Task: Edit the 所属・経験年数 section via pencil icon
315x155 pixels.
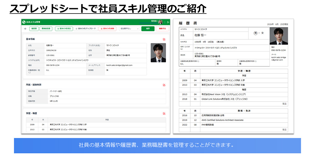Action: (x=164, y=85)
